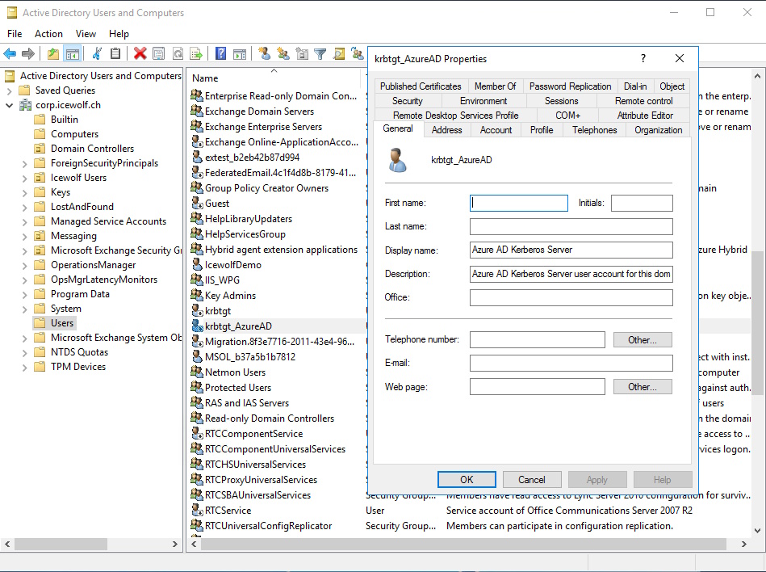Click the Paste clipboard icon
The width and height of the screenshot is (766, 572).
(x=115, y=53)
